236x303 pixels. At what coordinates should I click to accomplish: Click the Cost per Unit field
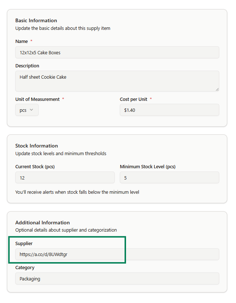point(169,110)
